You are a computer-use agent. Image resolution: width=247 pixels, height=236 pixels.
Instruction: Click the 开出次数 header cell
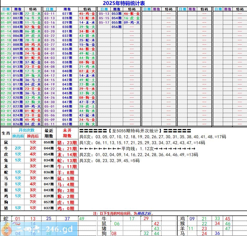coord(26,130)
